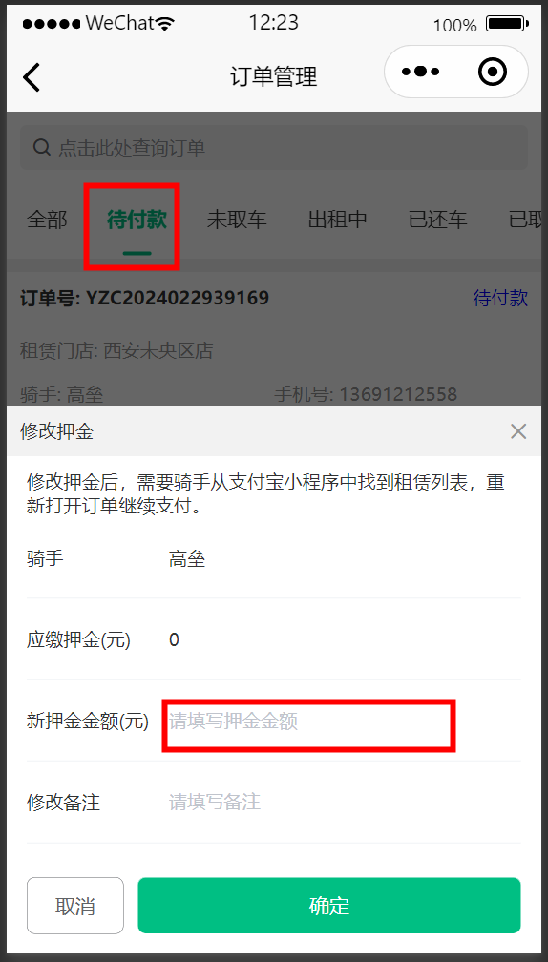
Task: Click the 新押金金额 input field
Action: pyautogui.click(x=308, y=721)
